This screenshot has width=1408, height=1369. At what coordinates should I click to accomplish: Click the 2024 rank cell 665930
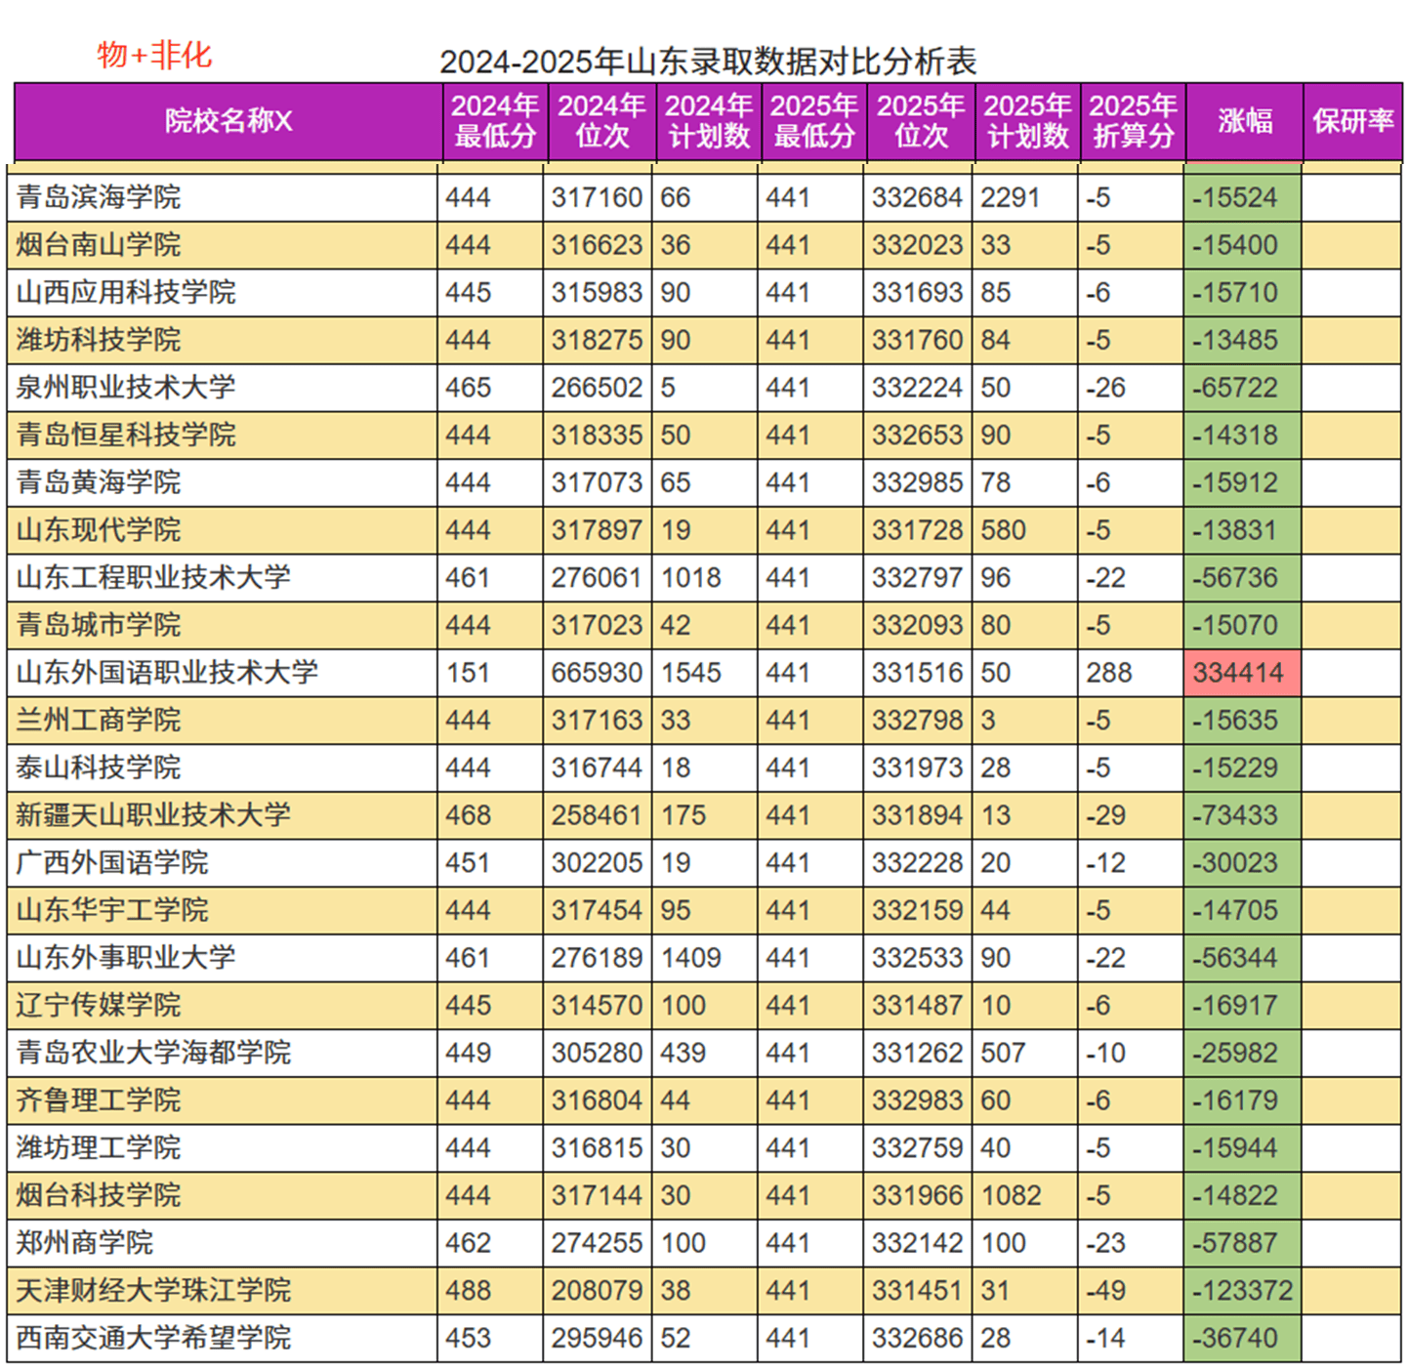[x=597, y=673]
